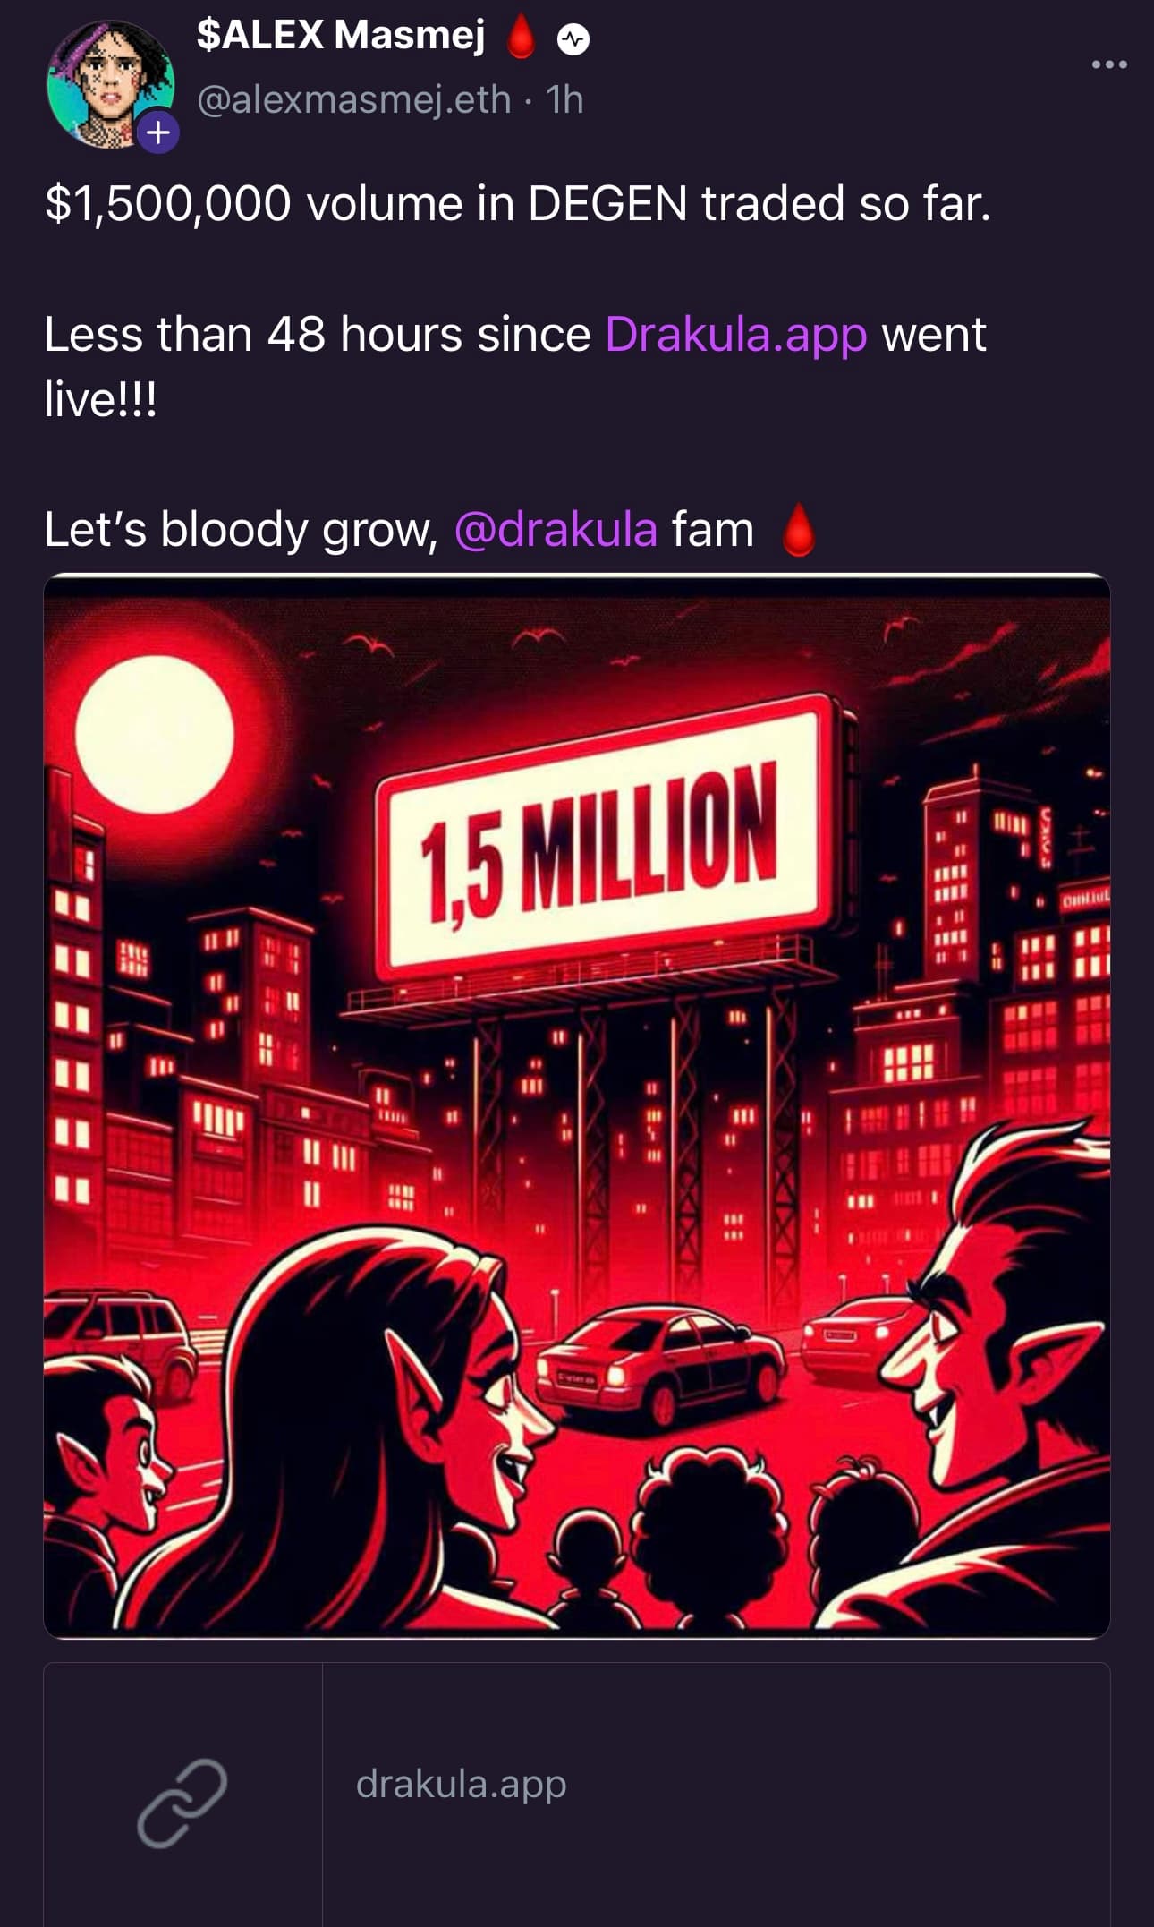1154x1927 pixels.
Task: Open the poster's pixel-art profile avatar
Action: [111, 85]
